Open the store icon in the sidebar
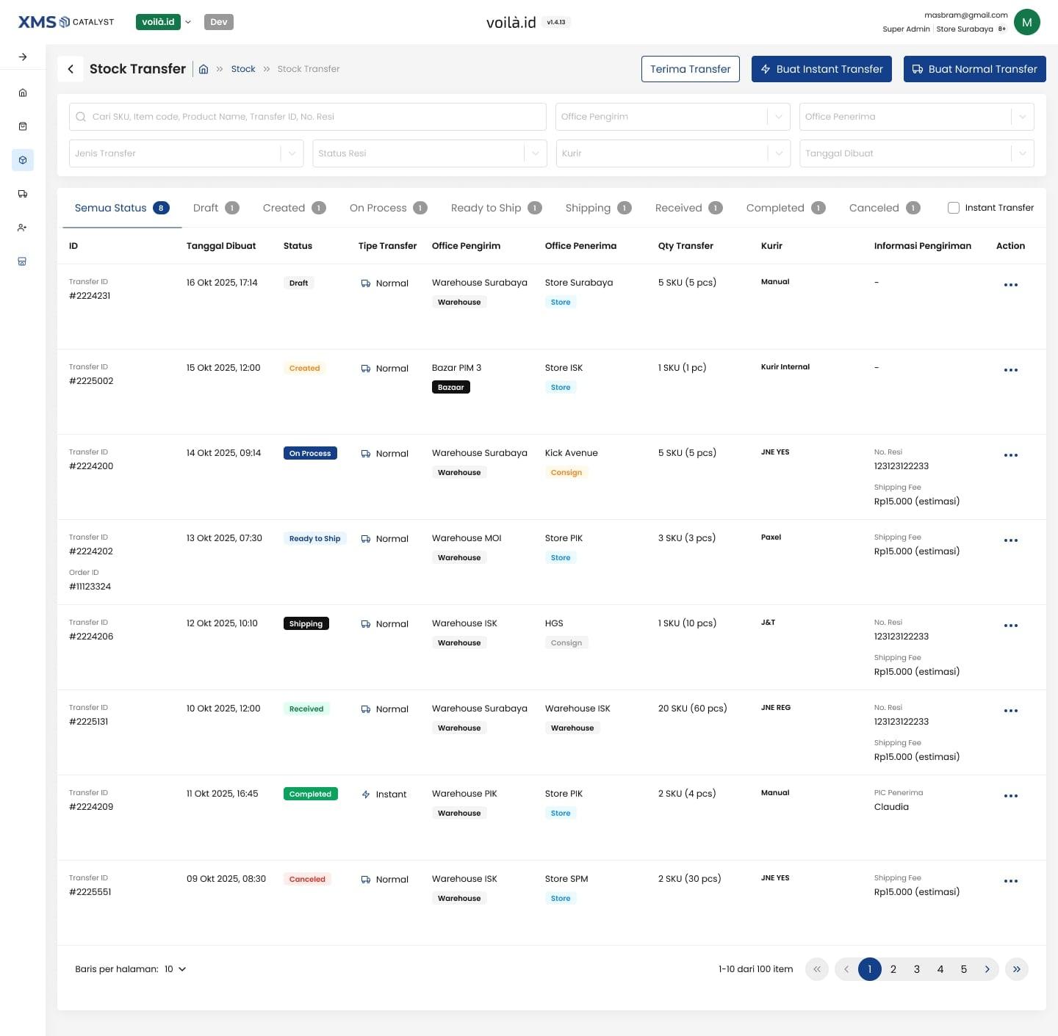The image size is (1058, 1036). pyautogui.click(x=23, y=261)
